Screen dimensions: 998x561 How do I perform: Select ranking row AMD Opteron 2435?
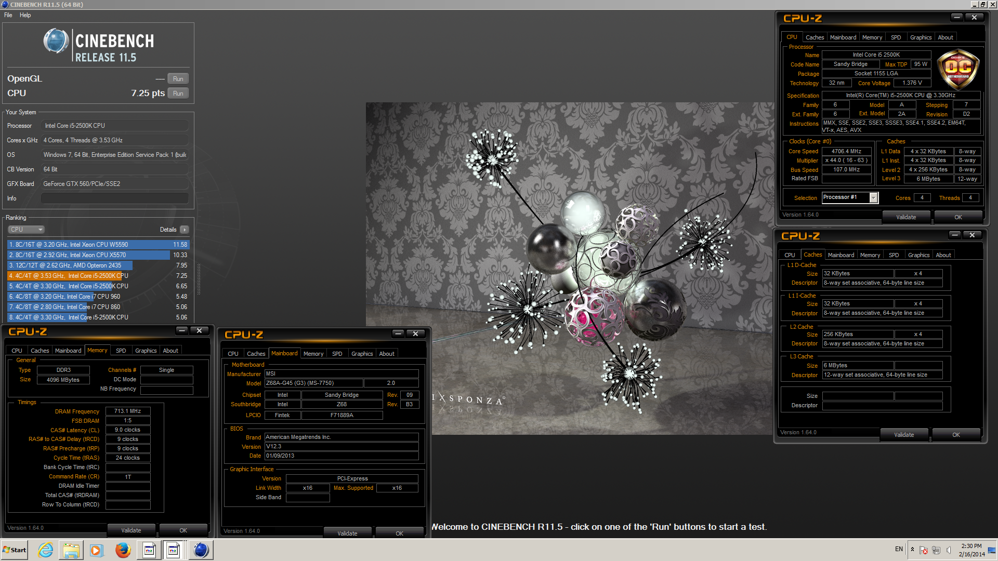point(98,265)
